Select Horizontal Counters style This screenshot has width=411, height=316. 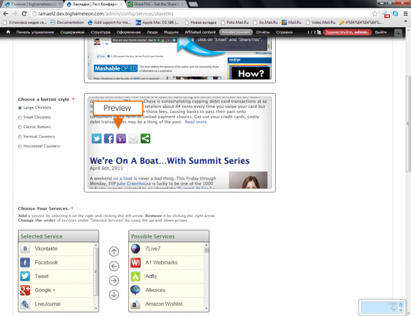pos(20,146)
